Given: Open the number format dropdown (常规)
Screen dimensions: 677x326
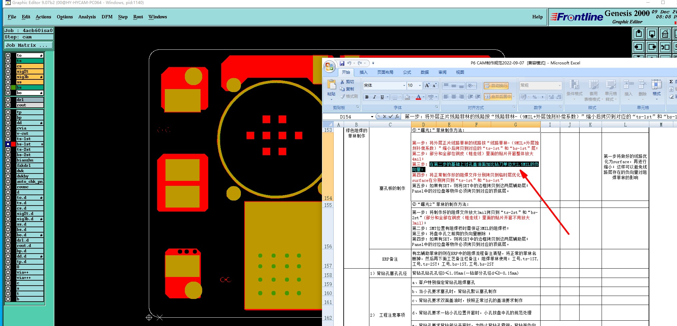Looking at the screenshot, I should click(x=560, y=86).
